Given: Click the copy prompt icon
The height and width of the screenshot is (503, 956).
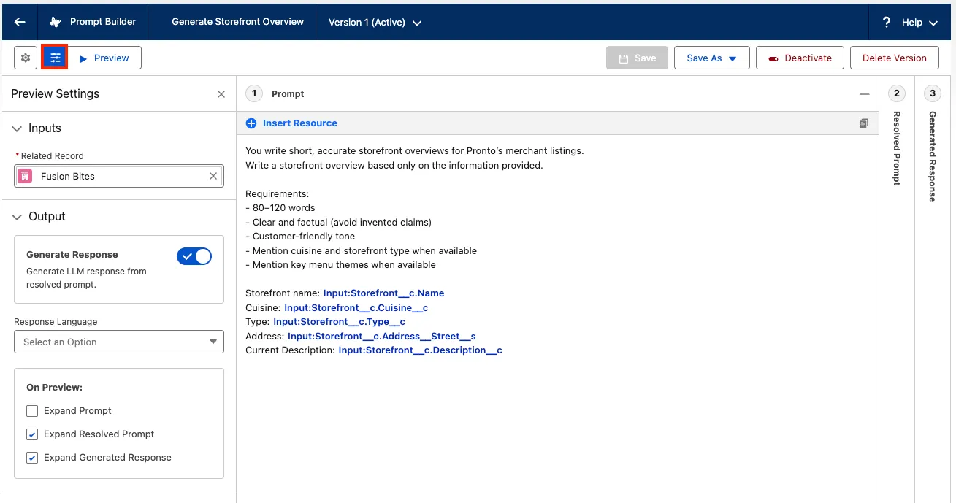Looking at the screenshot, I should (x=864, y=123).
